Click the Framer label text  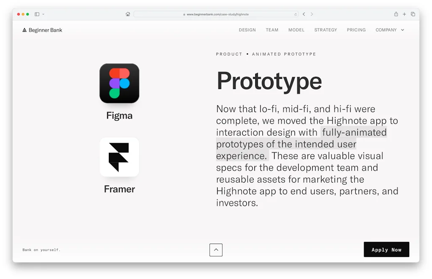119,189
